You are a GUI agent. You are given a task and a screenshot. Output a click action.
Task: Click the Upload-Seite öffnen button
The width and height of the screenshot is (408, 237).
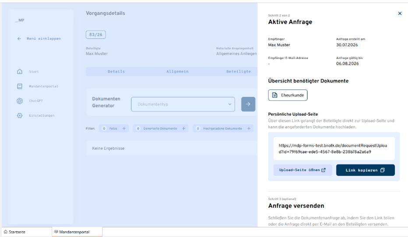(x=302, y=170)
